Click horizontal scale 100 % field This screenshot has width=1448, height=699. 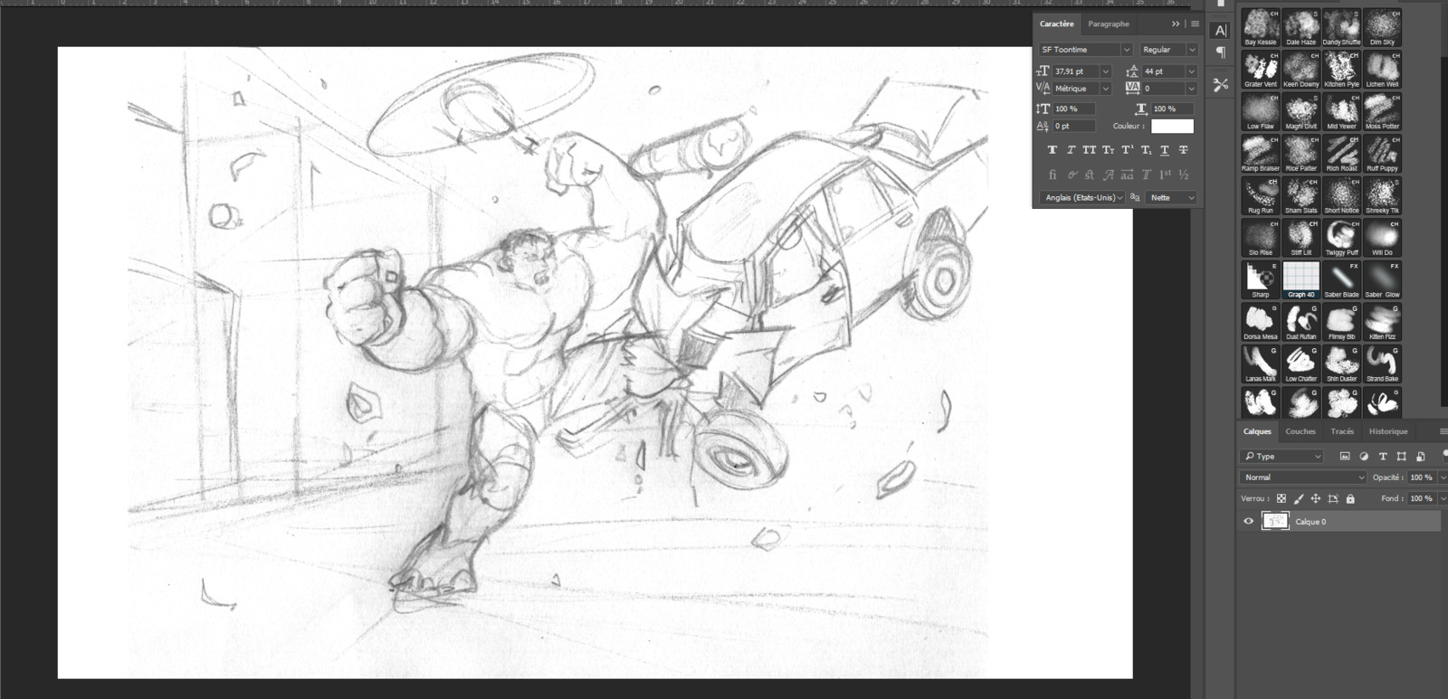(x=1173, y=109)
